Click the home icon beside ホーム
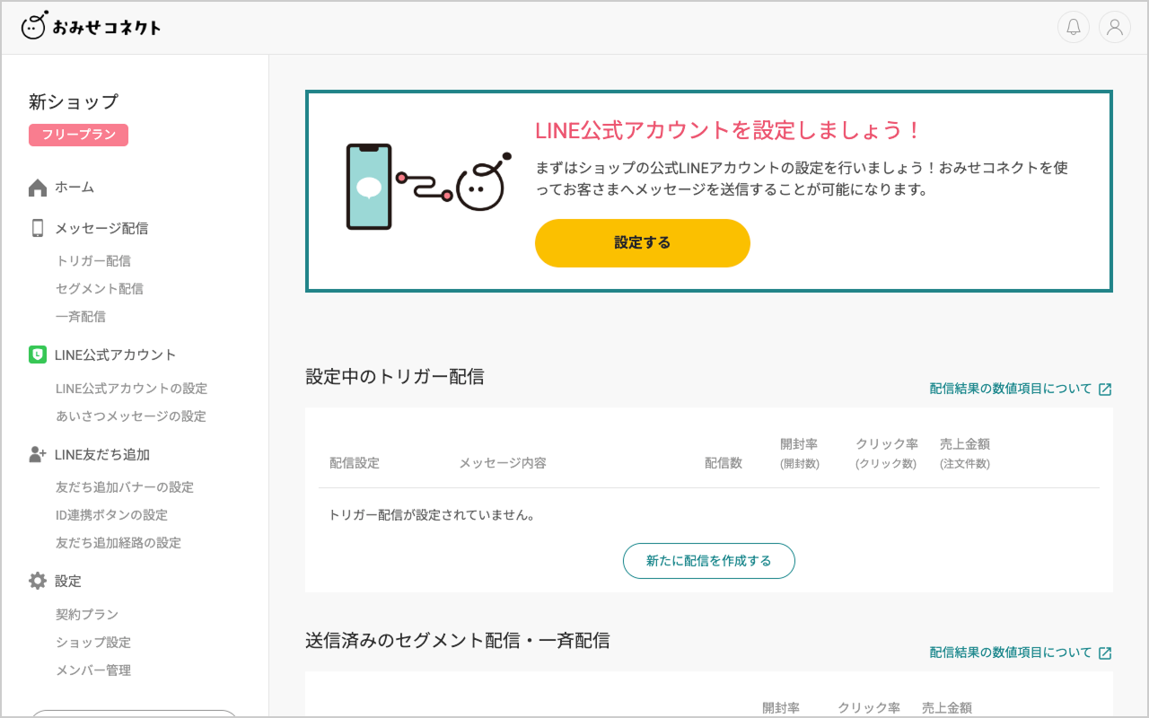The width and height of the screenshot is (1149, 718). pos(38,188)
